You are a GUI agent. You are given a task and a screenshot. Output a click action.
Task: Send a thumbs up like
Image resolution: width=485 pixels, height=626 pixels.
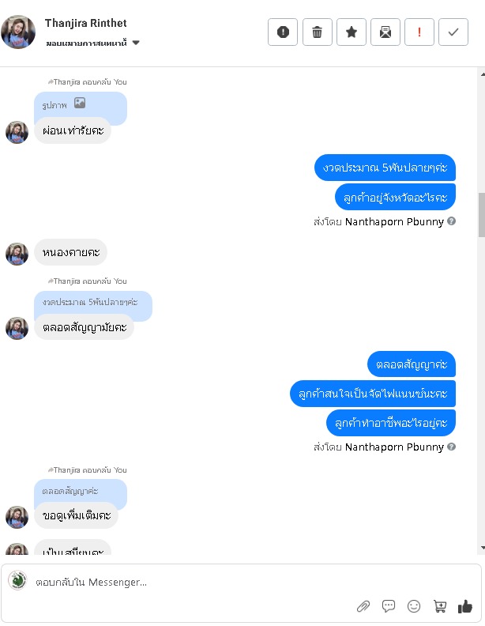pyautogui.click(x=465, y=606)
